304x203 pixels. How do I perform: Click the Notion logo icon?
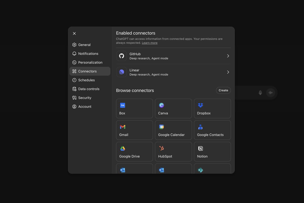pos(200,148)
